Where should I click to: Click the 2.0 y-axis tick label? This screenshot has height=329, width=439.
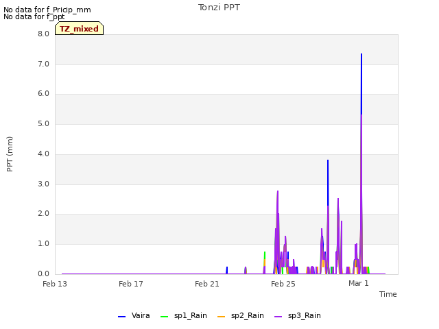click(43, 214)
